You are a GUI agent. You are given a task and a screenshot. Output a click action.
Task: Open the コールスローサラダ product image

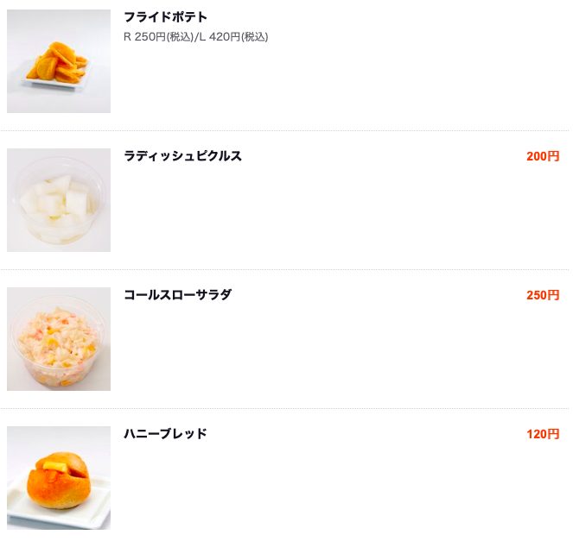pyautogui.click(x=59, y=339)
